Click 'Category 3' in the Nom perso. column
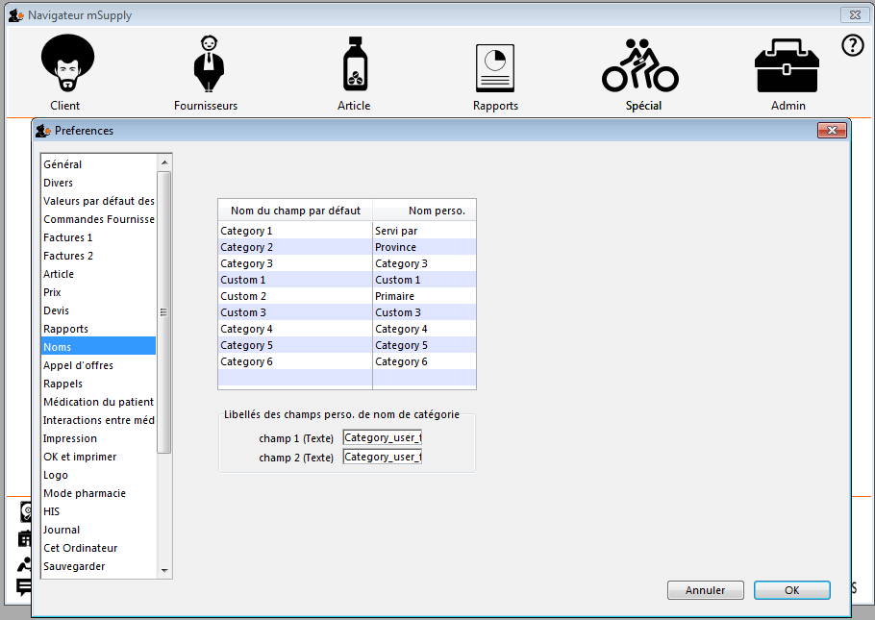This screenshot has height=620, width=875. pos(425,263)
